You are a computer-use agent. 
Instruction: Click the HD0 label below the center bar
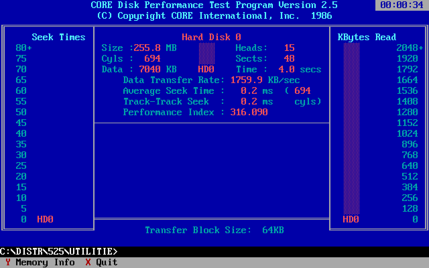pos(206,69)
